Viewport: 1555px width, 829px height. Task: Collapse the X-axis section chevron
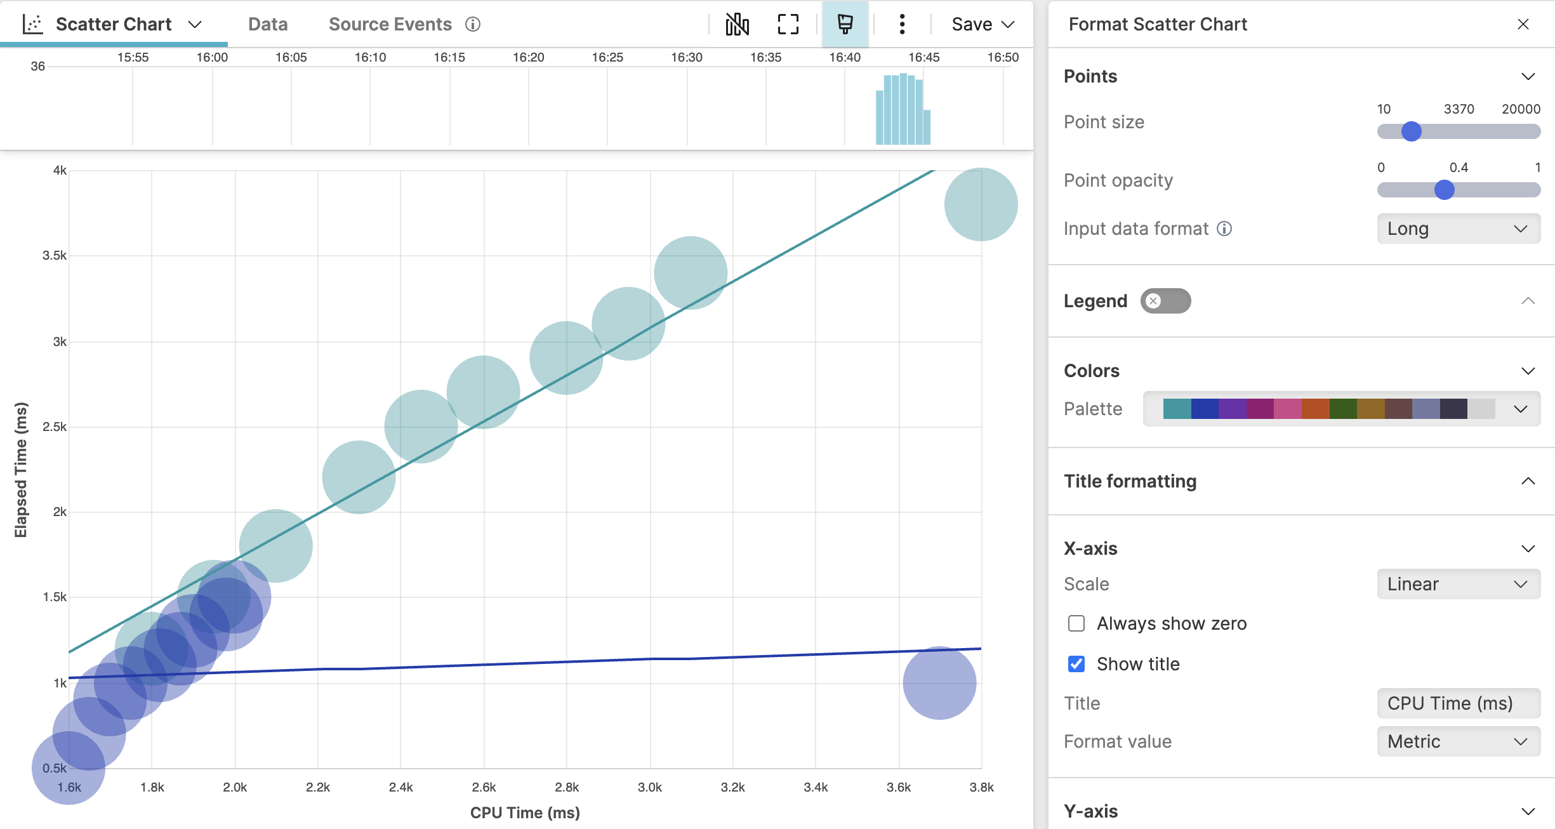pos(1528,548)
